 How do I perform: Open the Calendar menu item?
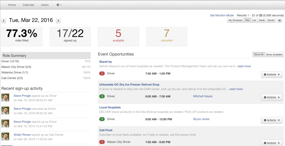pyautogui.click(x=28, y=5)
